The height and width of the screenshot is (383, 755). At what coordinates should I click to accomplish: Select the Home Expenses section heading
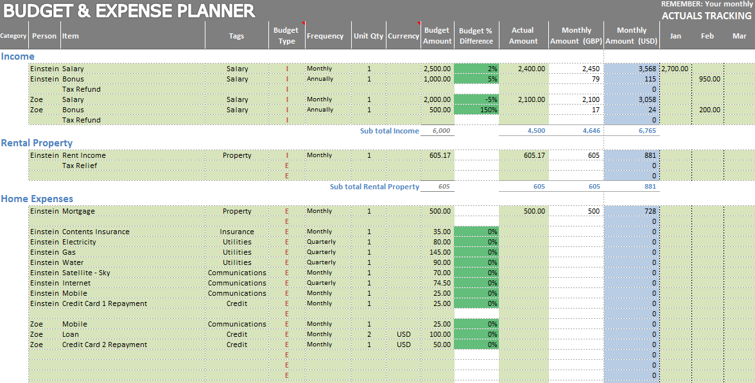[37, 199]
